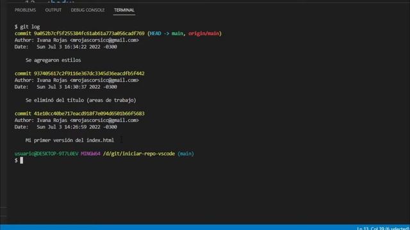This screenshot has height=230, width=410.
Task: Click message 'Se eliminó del título (areas de trabajo)'
Action: coord(81,100)
